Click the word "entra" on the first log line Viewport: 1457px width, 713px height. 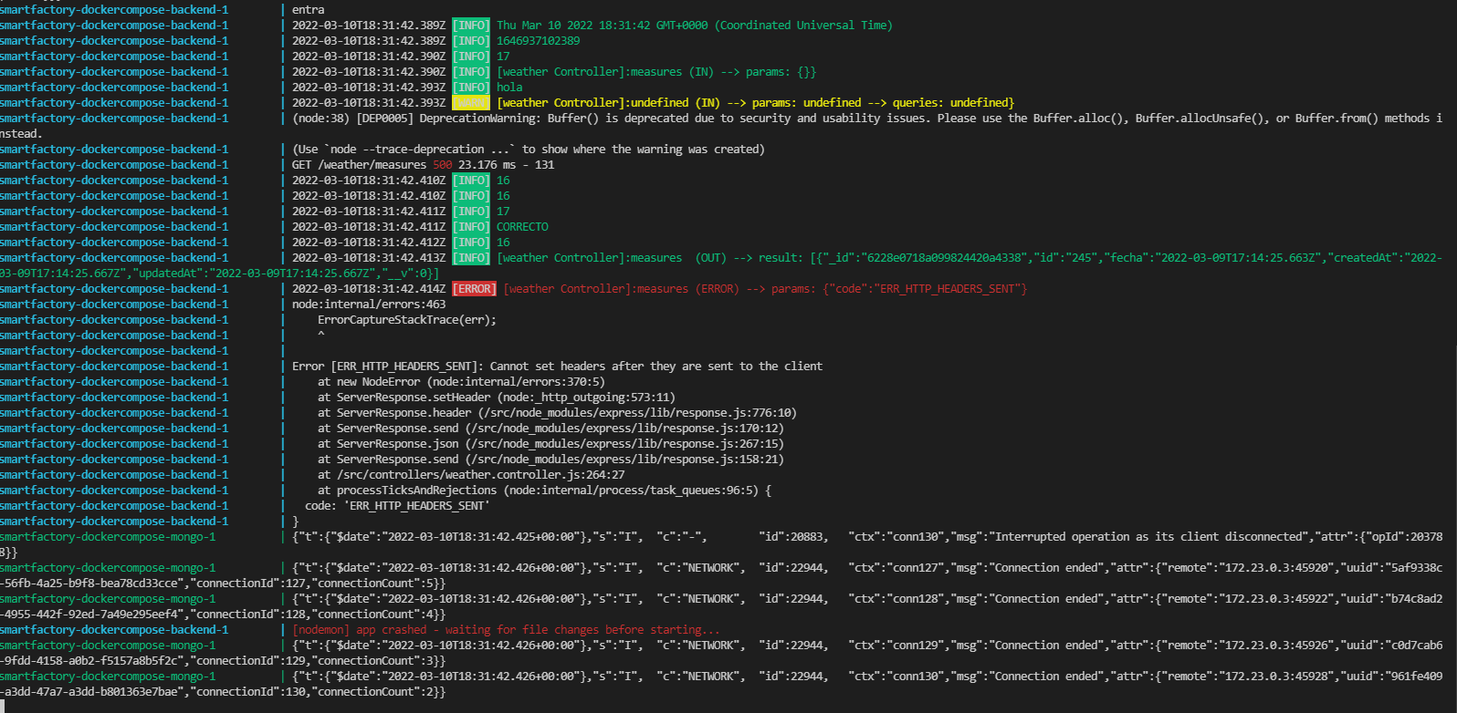tap(308, 10)
